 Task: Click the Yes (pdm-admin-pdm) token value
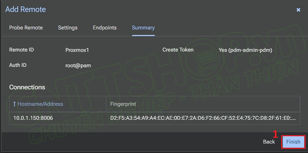245,50
